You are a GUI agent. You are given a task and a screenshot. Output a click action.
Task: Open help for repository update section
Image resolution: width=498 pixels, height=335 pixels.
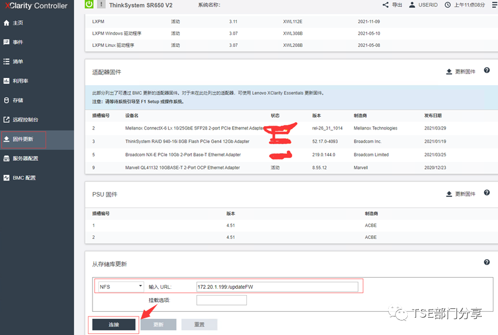click(486, 262)
